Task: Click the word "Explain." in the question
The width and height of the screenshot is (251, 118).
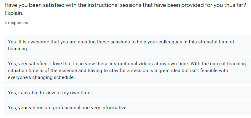Action: pyautogui.click(x=14, y=13)
